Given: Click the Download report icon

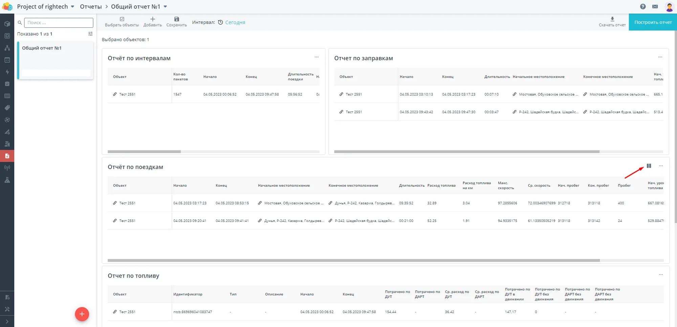Looking at the screenshot, I should tap(612, 19).
